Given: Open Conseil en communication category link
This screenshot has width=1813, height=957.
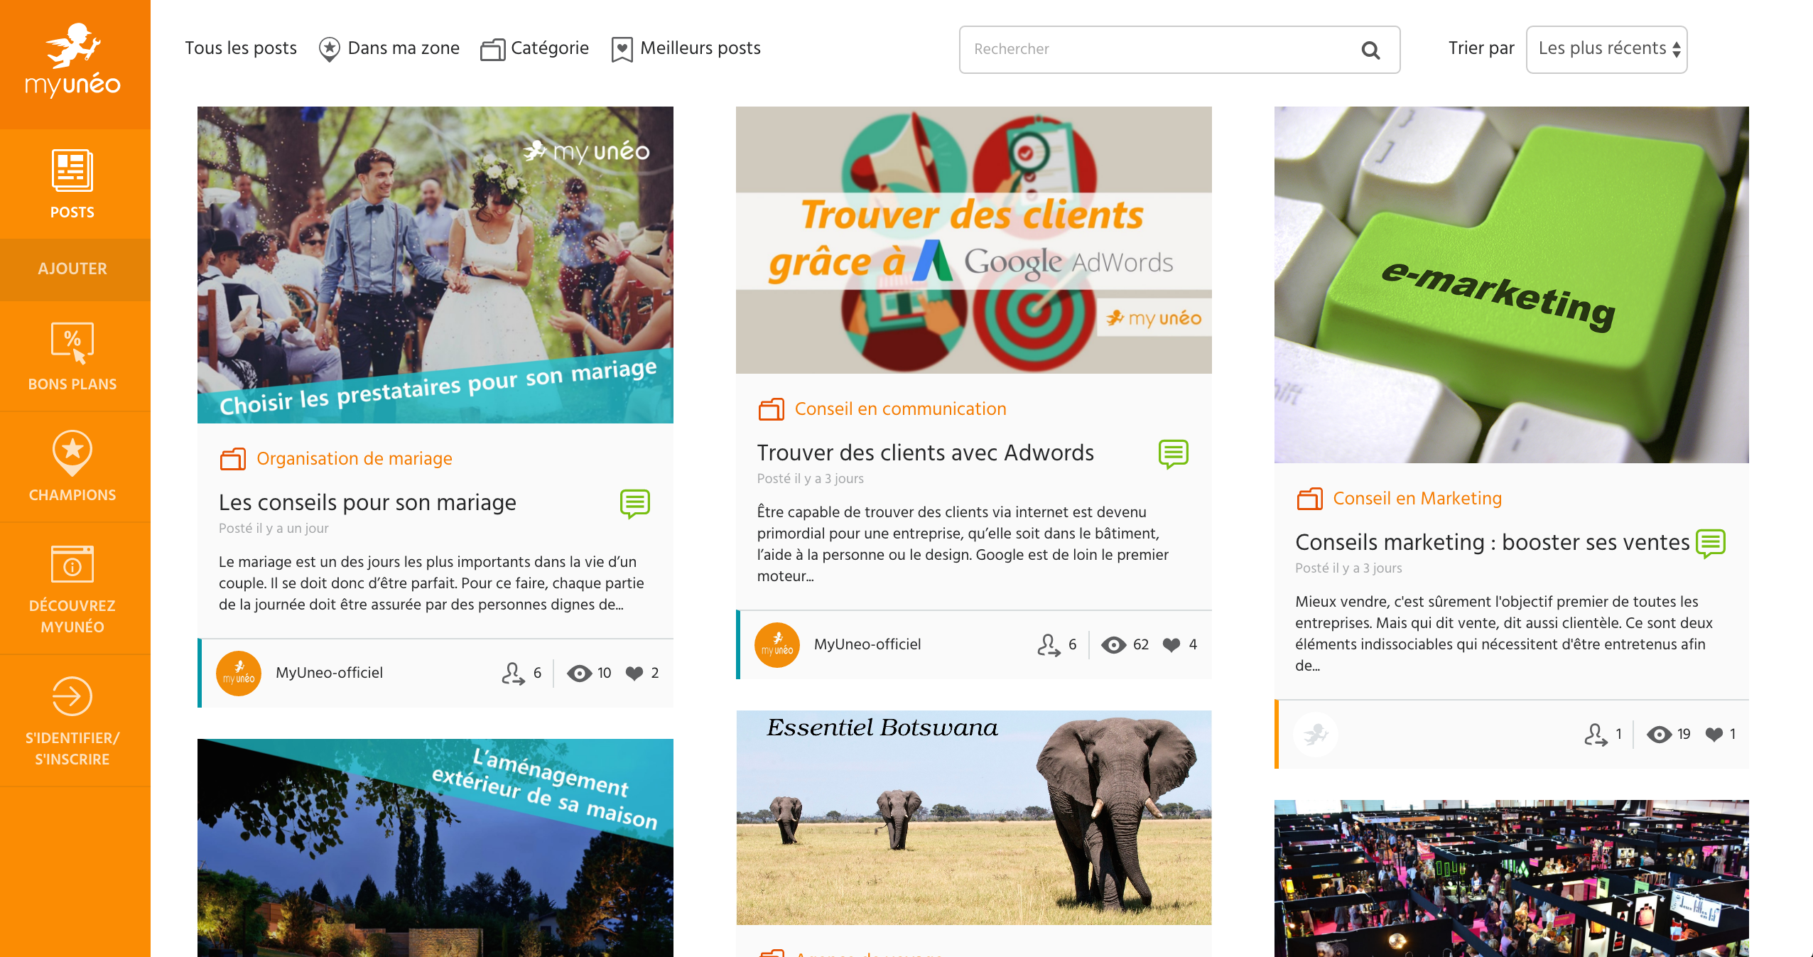Looking at the screenshot, I should coord(900,409).
